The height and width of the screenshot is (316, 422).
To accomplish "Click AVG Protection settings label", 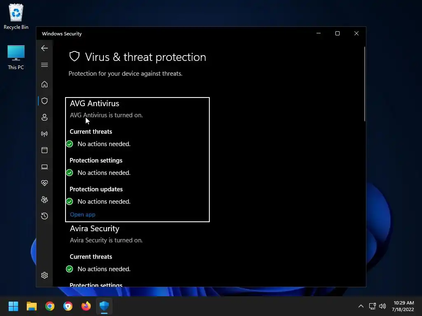I will point(96,160).
